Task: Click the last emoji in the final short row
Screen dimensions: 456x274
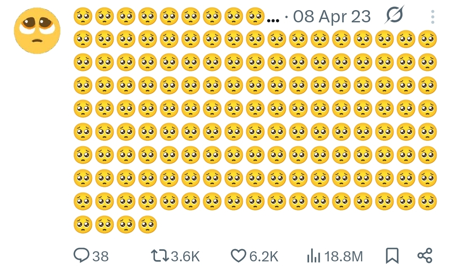Action: [x=147, y=225]
